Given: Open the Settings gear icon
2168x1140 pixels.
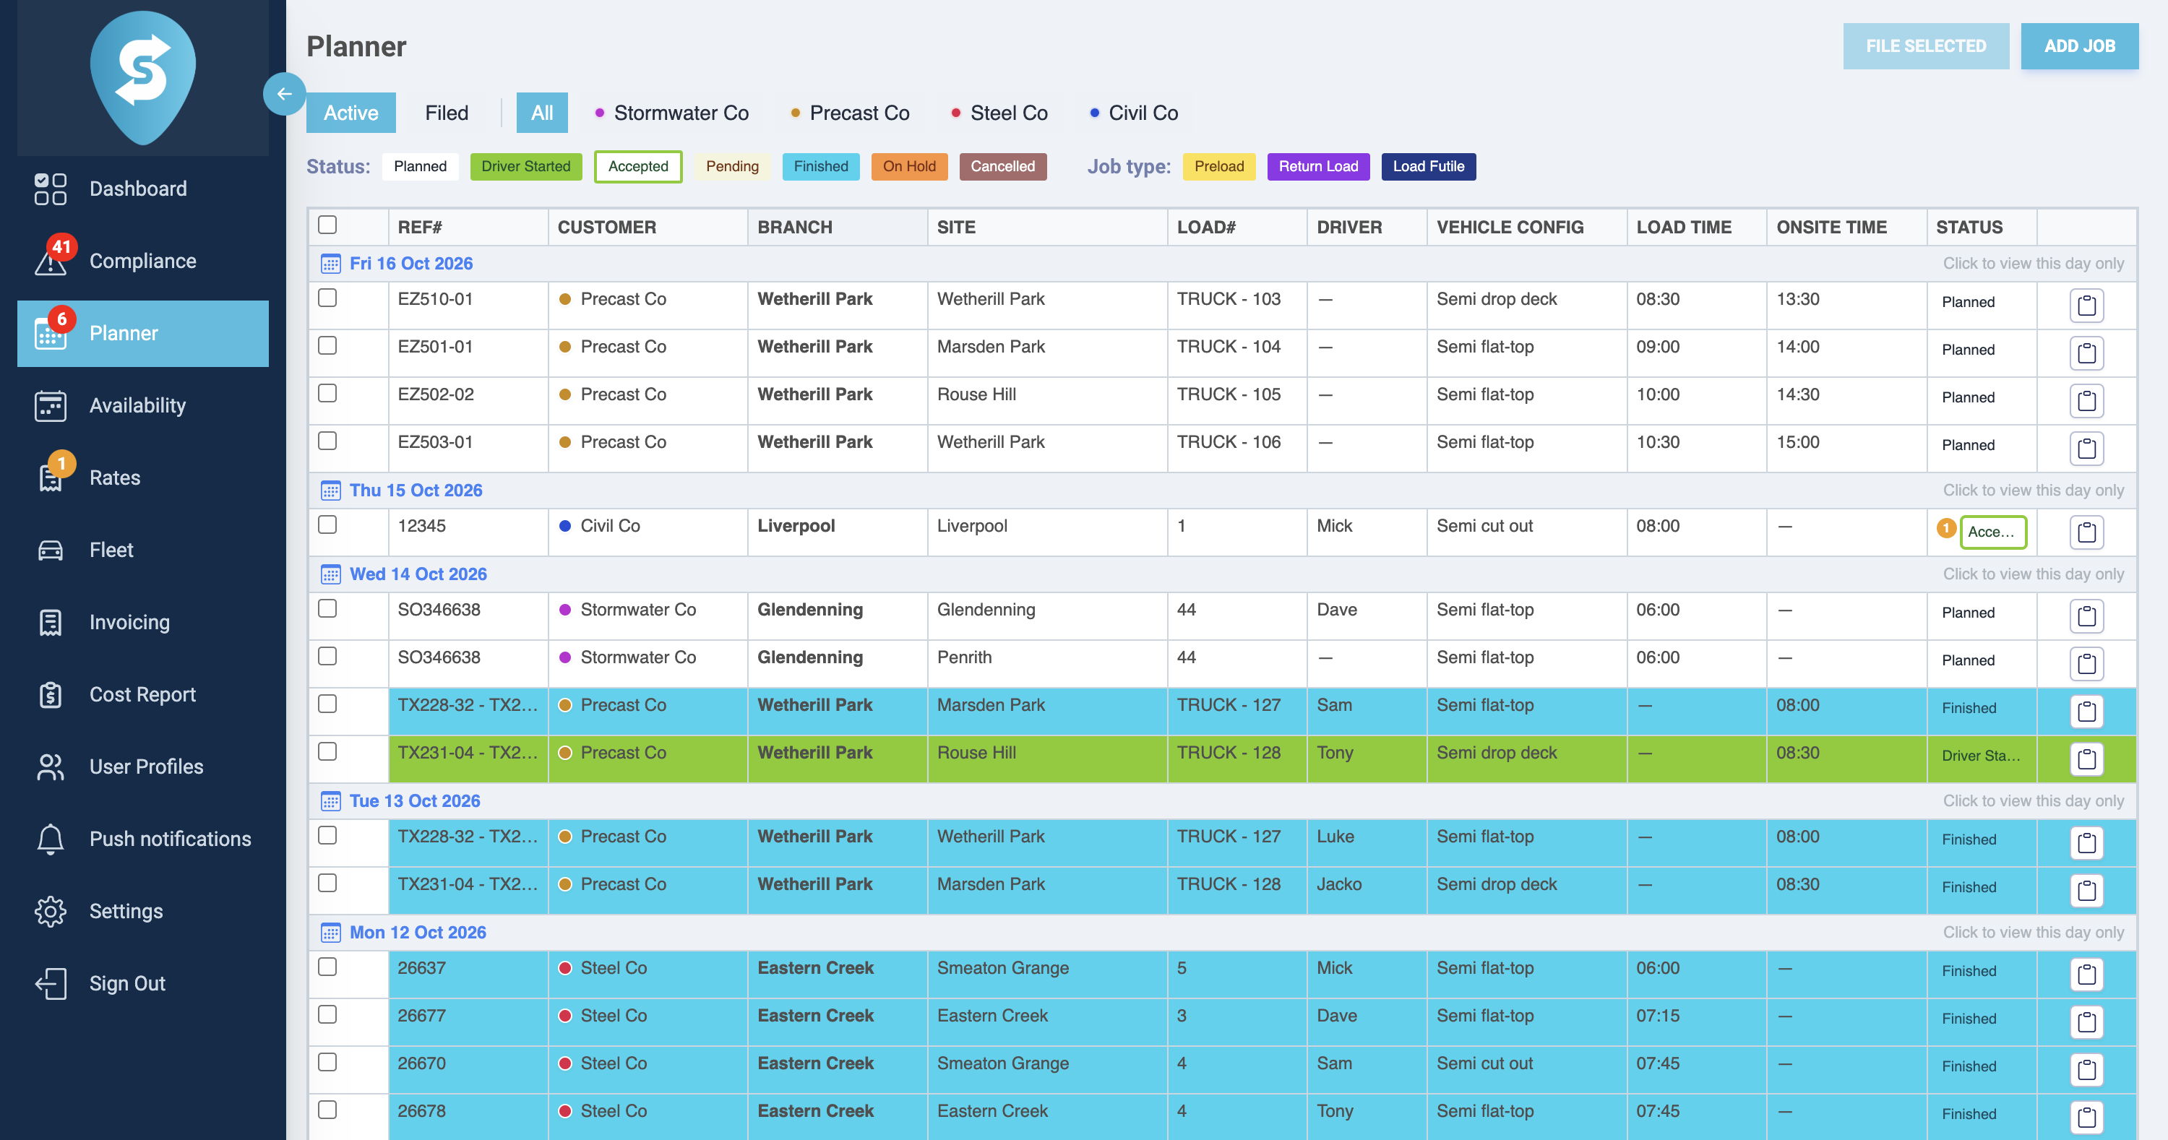Looking at the screenshot, I should pyautogui.click(x=51, y=911).
